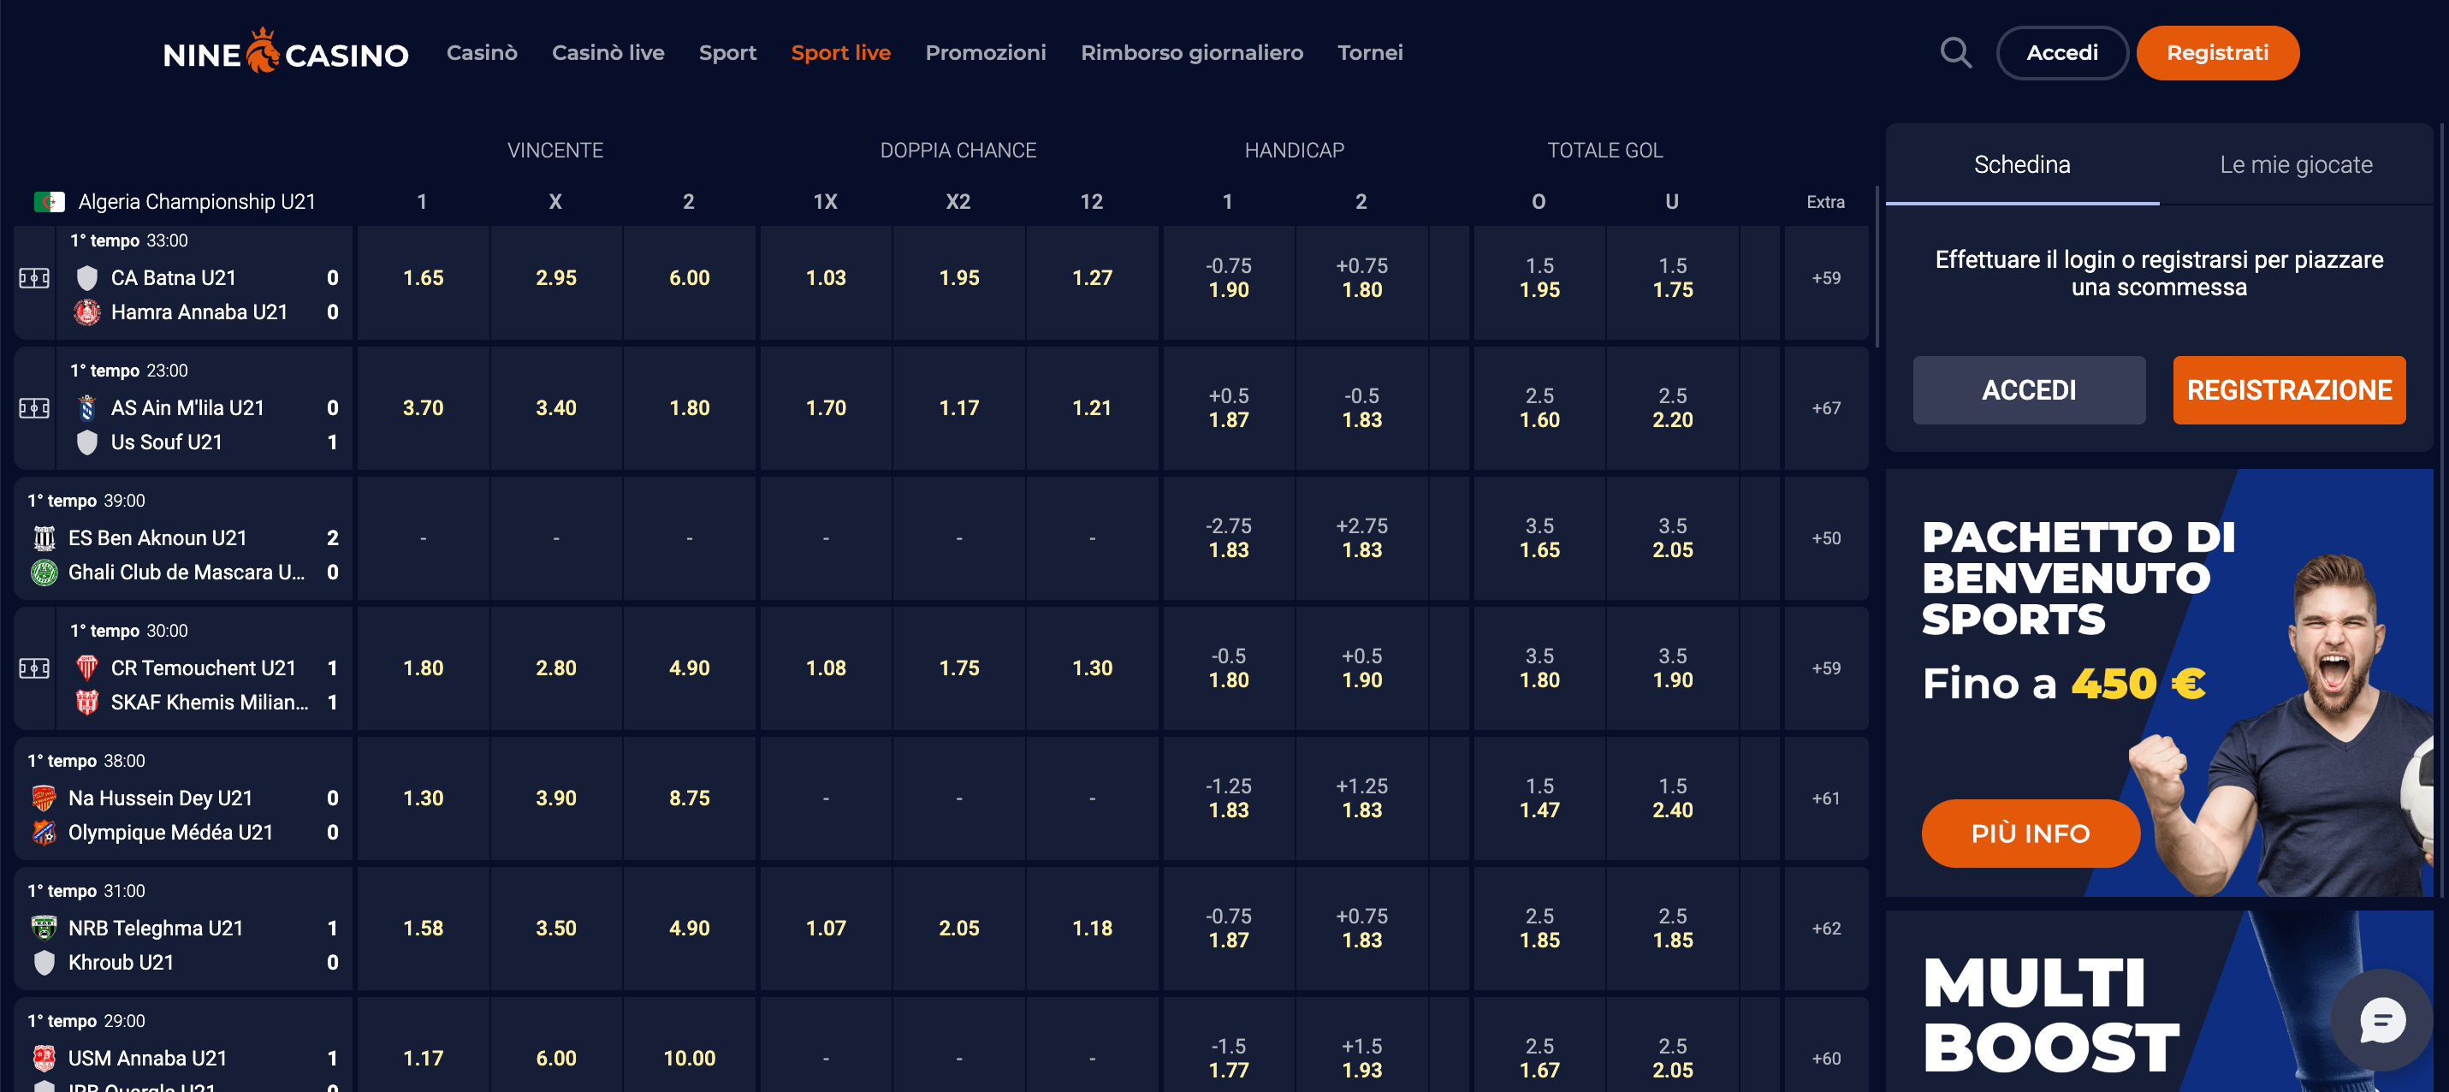Viewport: 2449px width, 1092px height.
Task: Click the orange Registrati button
Action: tap(2218, 52)
